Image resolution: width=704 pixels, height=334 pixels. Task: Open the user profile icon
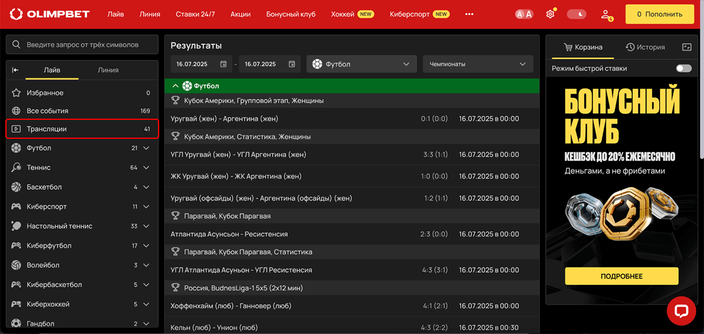[606, 14]
